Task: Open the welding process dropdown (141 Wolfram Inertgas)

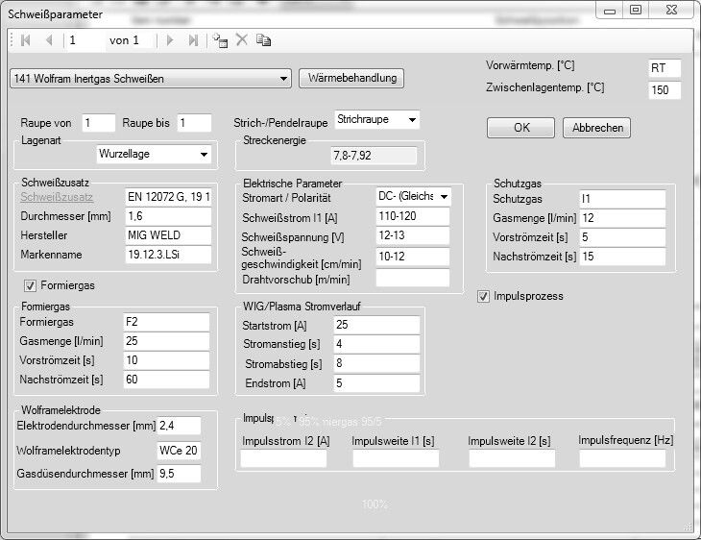Action: pos(151,79)
